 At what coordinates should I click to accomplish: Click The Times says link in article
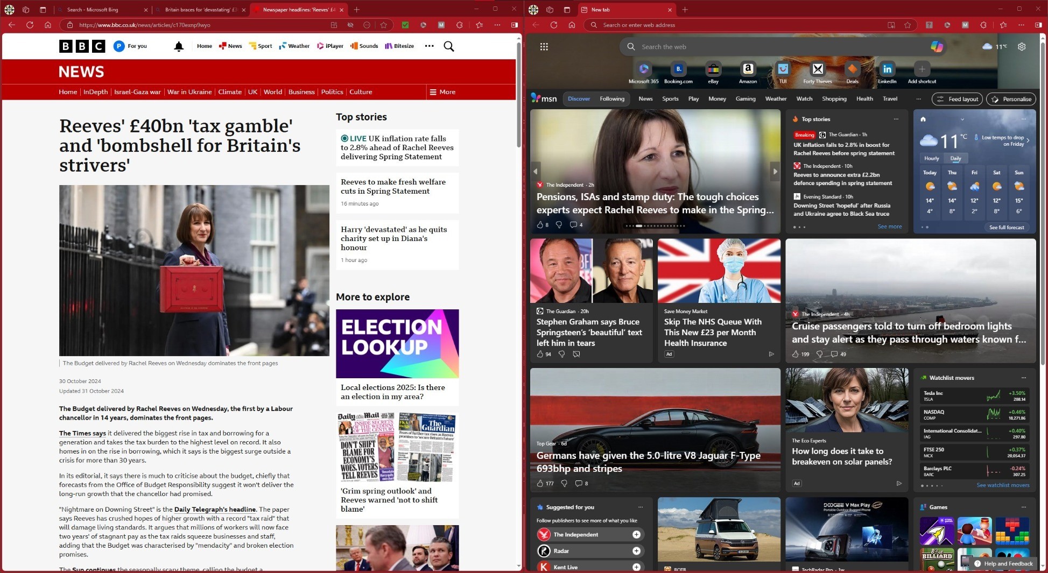point(82,433)
